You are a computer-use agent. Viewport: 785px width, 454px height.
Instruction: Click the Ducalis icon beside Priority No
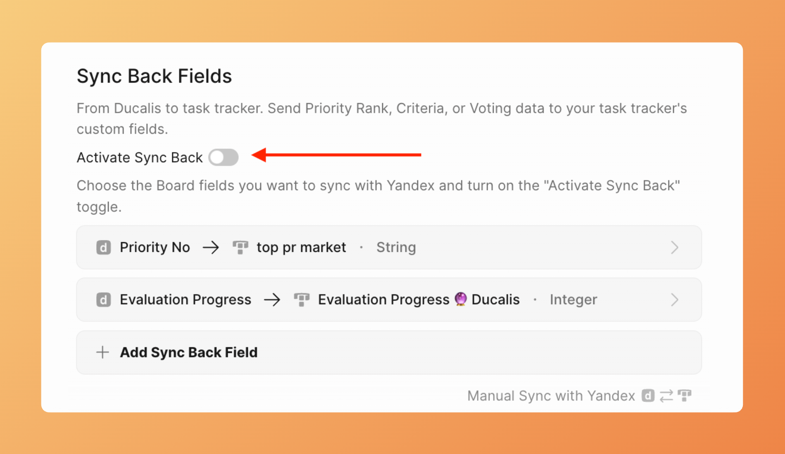[103, 248]
